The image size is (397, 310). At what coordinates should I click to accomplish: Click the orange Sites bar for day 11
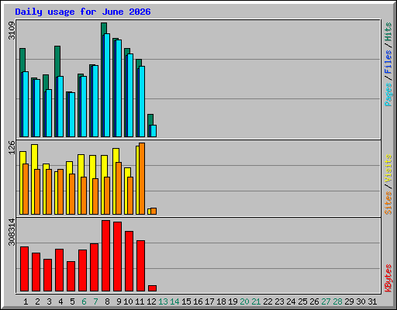coord(142,178)
